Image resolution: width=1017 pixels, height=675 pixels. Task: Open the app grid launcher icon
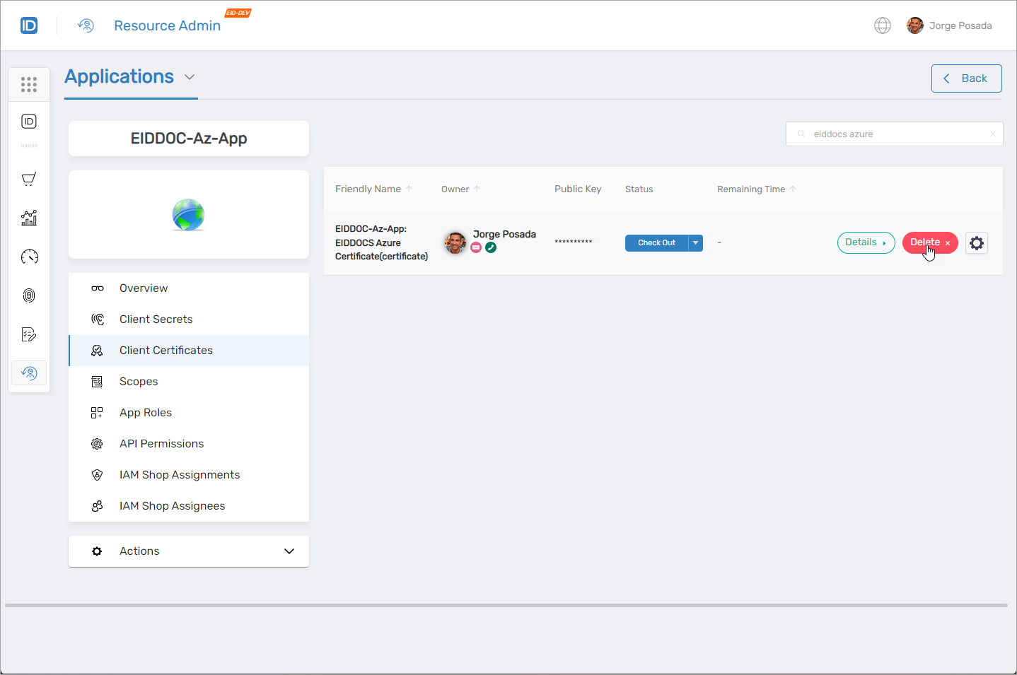29,85
